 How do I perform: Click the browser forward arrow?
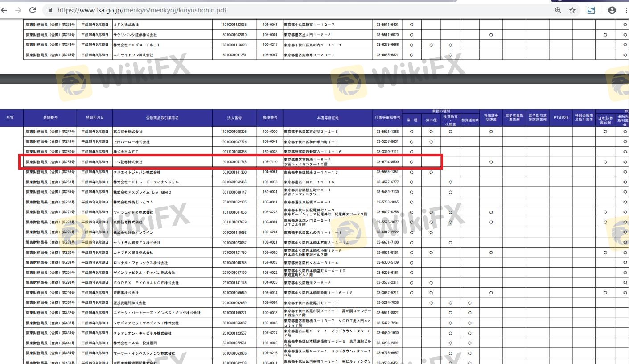coord(18,10)
